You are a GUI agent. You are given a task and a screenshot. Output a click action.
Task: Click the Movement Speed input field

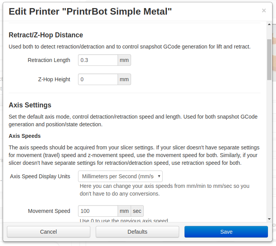pos(98,211)
